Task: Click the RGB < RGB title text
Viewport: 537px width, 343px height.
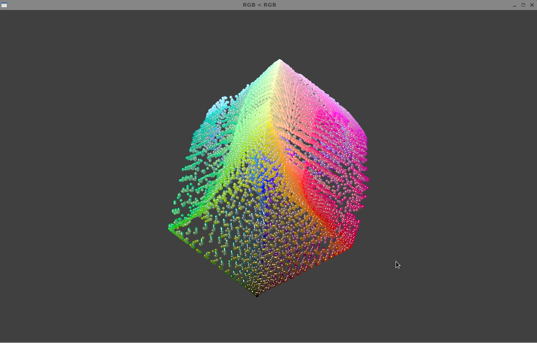Action: (x=259, y=5)
